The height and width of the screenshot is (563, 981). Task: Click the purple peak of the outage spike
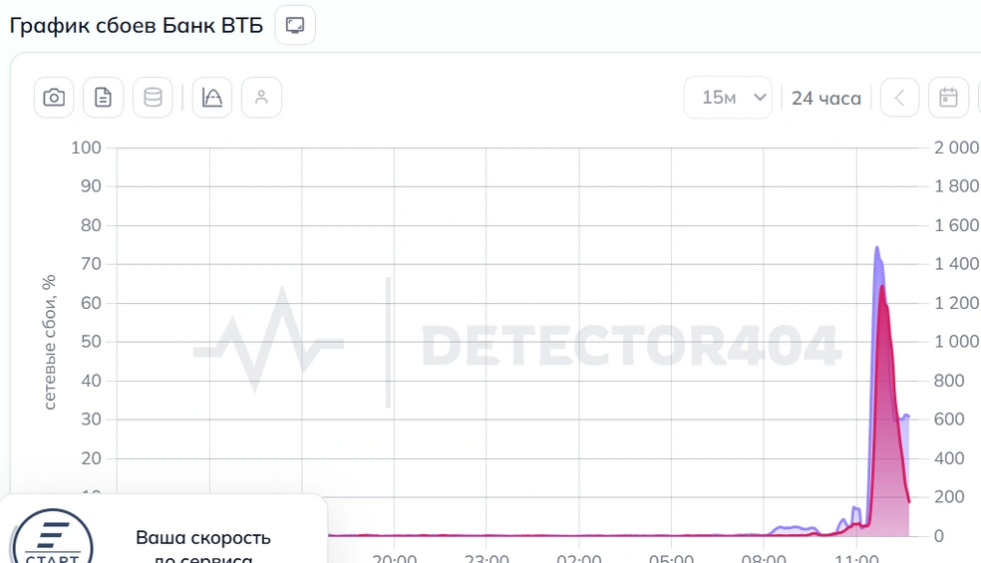(x=877, y=248)
